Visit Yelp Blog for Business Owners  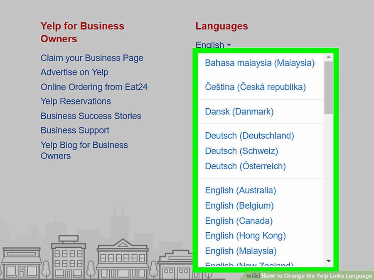click(84, 150)
